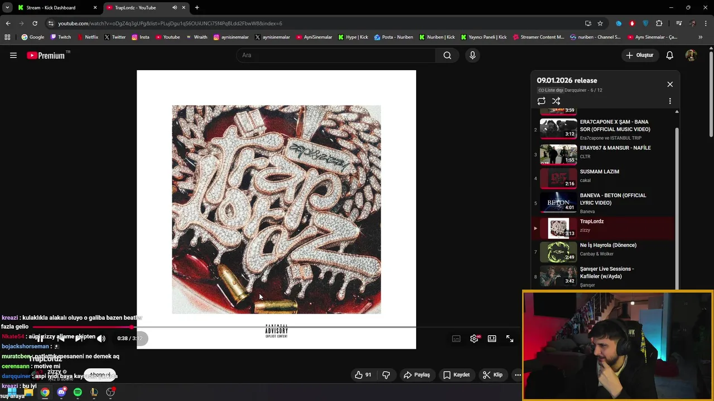Screen dimensions: 714x401
Task: Like the video with thumbs up
Action: pos(363,375)
